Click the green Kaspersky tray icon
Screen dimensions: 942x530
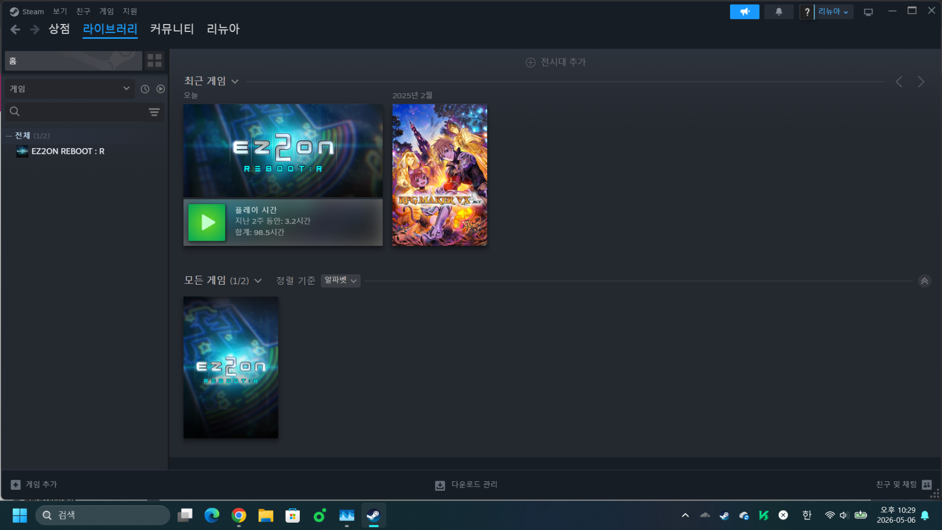pos(764,515)
